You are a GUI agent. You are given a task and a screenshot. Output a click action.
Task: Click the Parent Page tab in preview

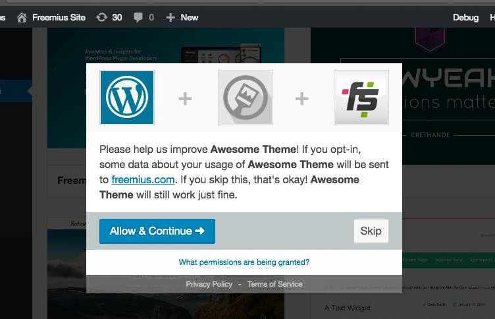[x=415, y=260]
